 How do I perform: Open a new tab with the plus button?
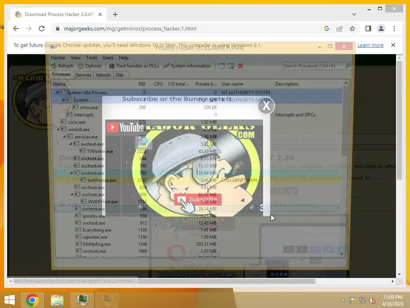[x=115, y=14]
